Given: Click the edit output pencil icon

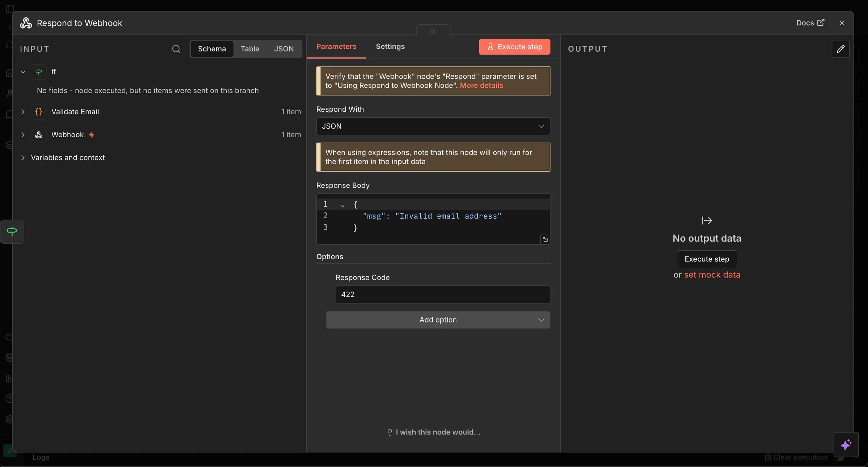Looking at the screenshot, I should 841,49.
